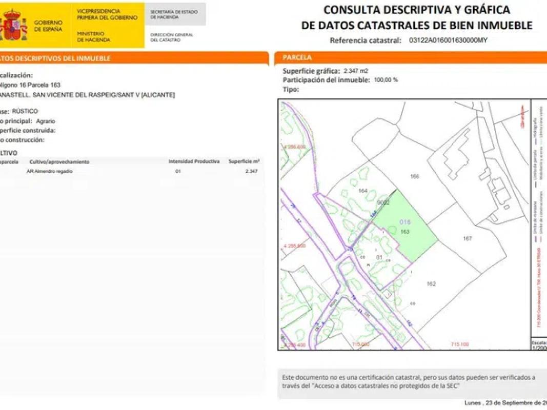Image resolution: width=547 pixels, height=410 pixels.
Task: Click parcel 167 on the map
Action: (x=467, y=238)
